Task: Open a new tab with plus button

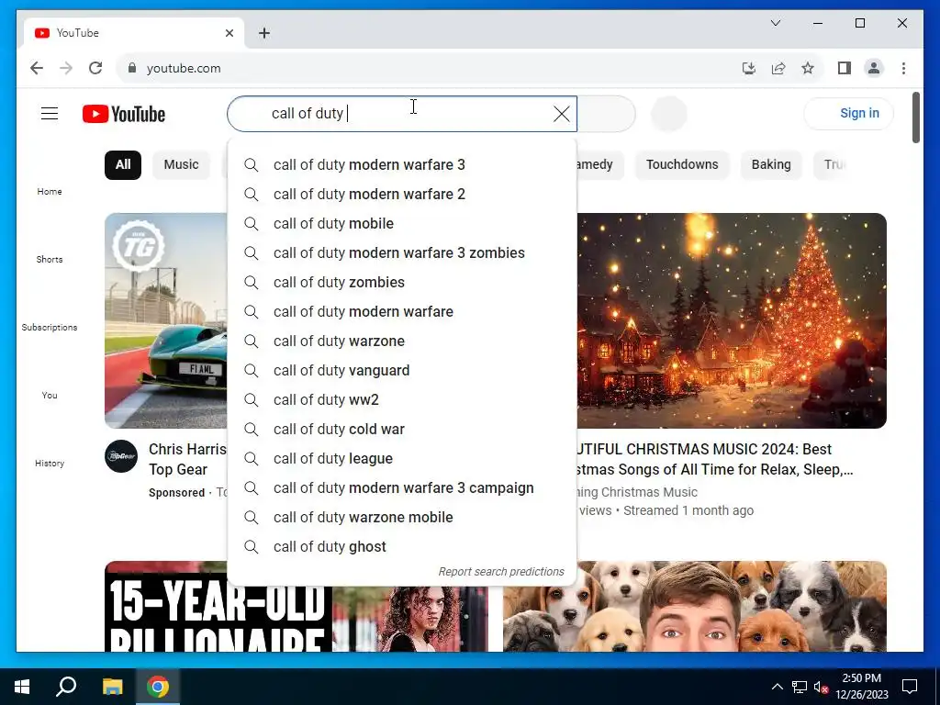Action: 264,33
